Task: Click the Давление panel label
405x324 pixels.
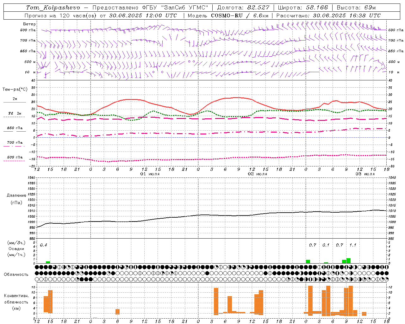Action: tap(16, 196)
